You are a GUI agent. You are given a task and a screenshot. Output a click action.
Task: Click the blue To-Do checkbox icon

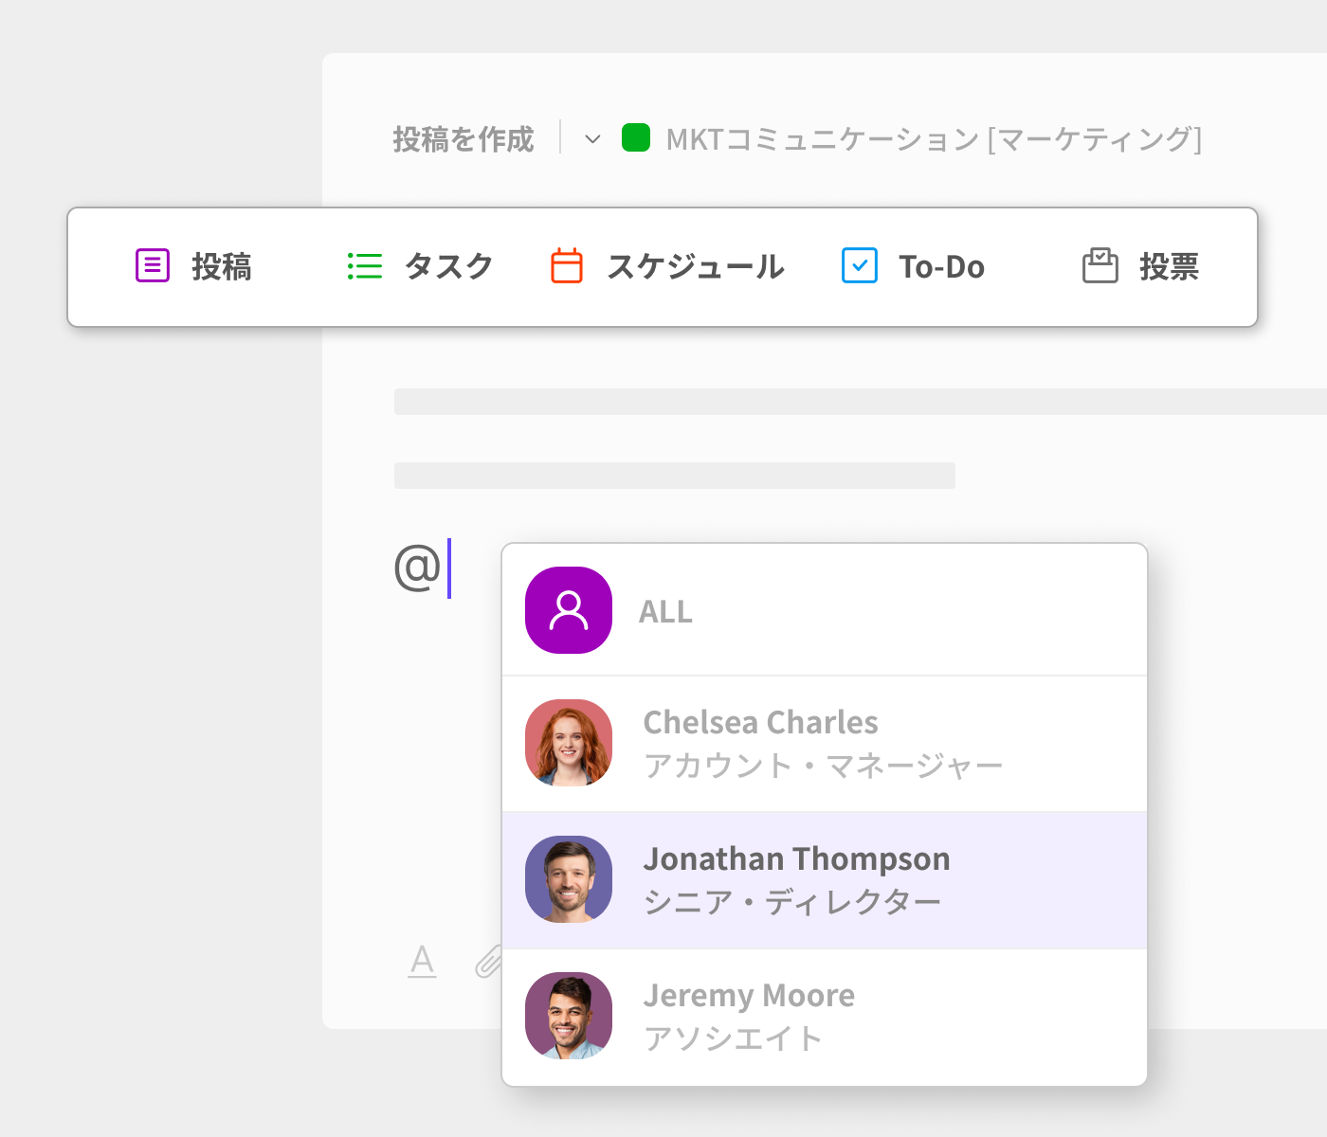860,266
